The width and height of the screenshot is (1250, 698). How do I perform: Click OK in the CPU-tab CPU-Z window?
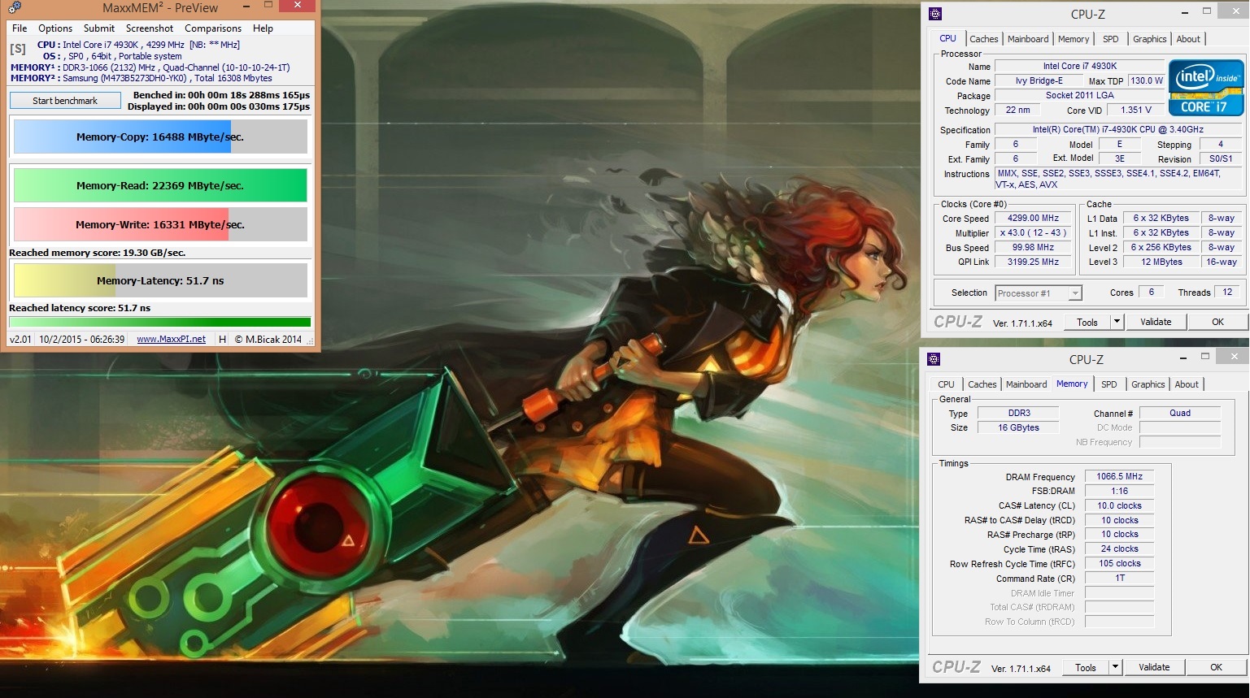[x=1217, y=322]
